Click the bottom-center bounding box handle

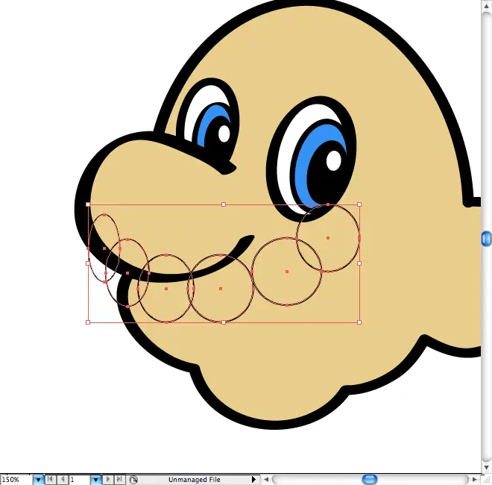224,322
